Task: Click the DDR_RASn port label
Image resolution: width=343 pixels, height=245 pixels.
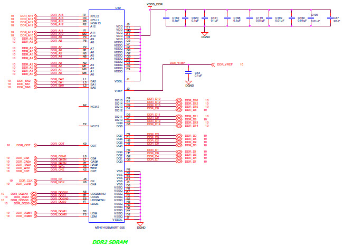Action: coord(23,165)
